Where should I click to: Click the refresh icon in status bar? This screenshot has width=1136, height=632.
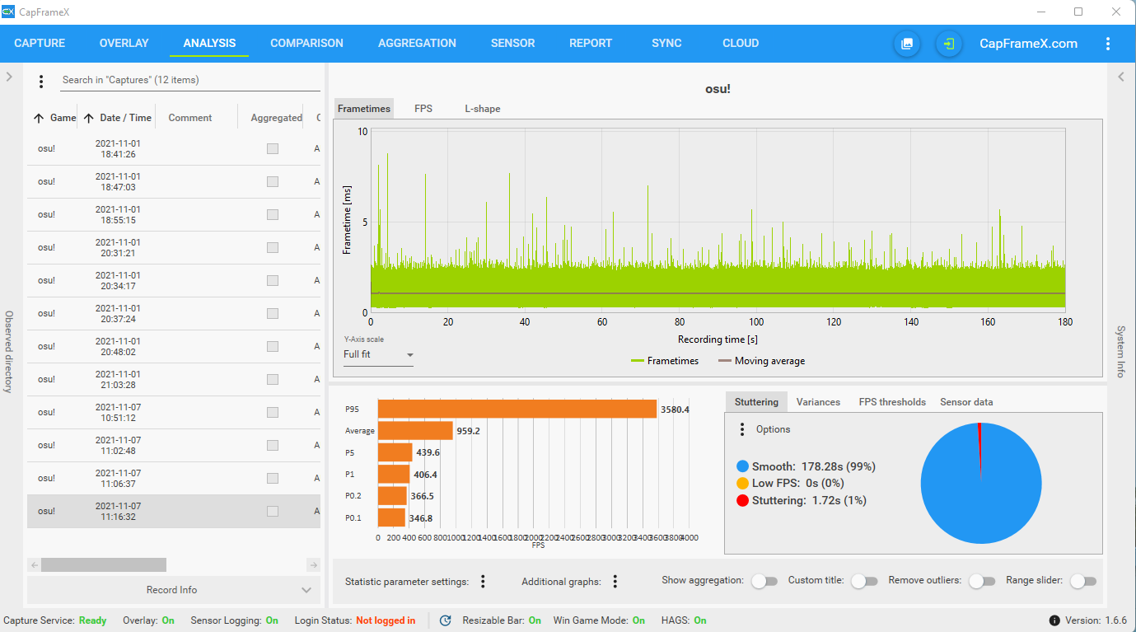click(446, 620)
